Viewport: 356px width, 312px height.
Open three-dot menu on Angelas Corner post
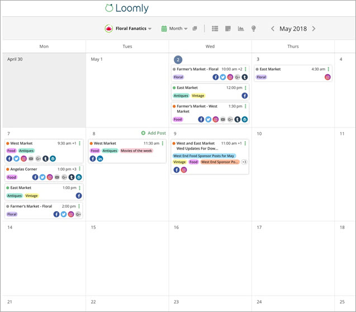point(80,169)
